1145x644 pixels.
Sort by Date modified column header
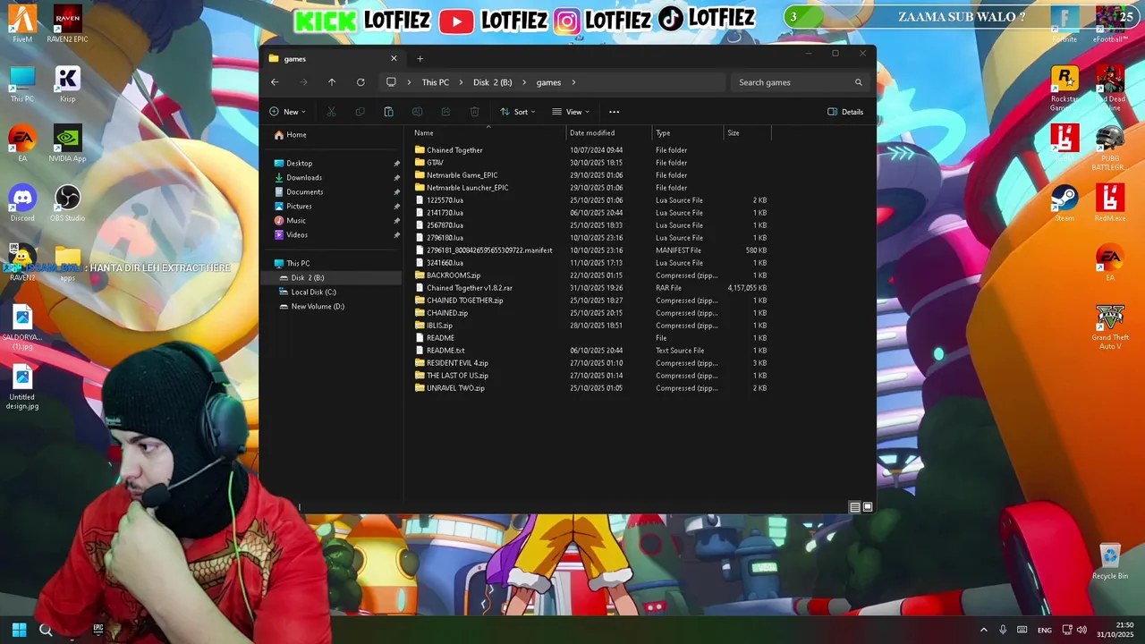coord(609,133)
